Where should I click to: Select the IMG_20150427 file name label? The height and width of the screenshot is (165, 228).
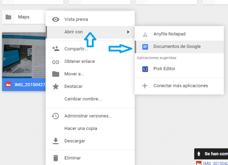[30, 85]
